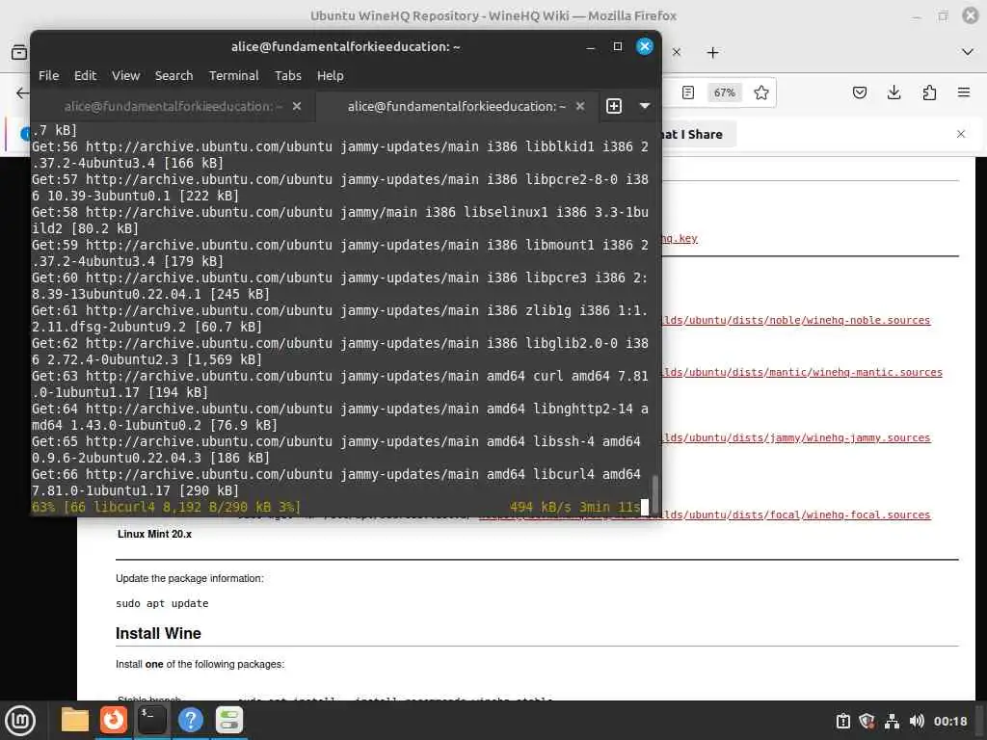Click the winehq.key link
The width and height of the screenshot is (987, 740).
point(680,239)
